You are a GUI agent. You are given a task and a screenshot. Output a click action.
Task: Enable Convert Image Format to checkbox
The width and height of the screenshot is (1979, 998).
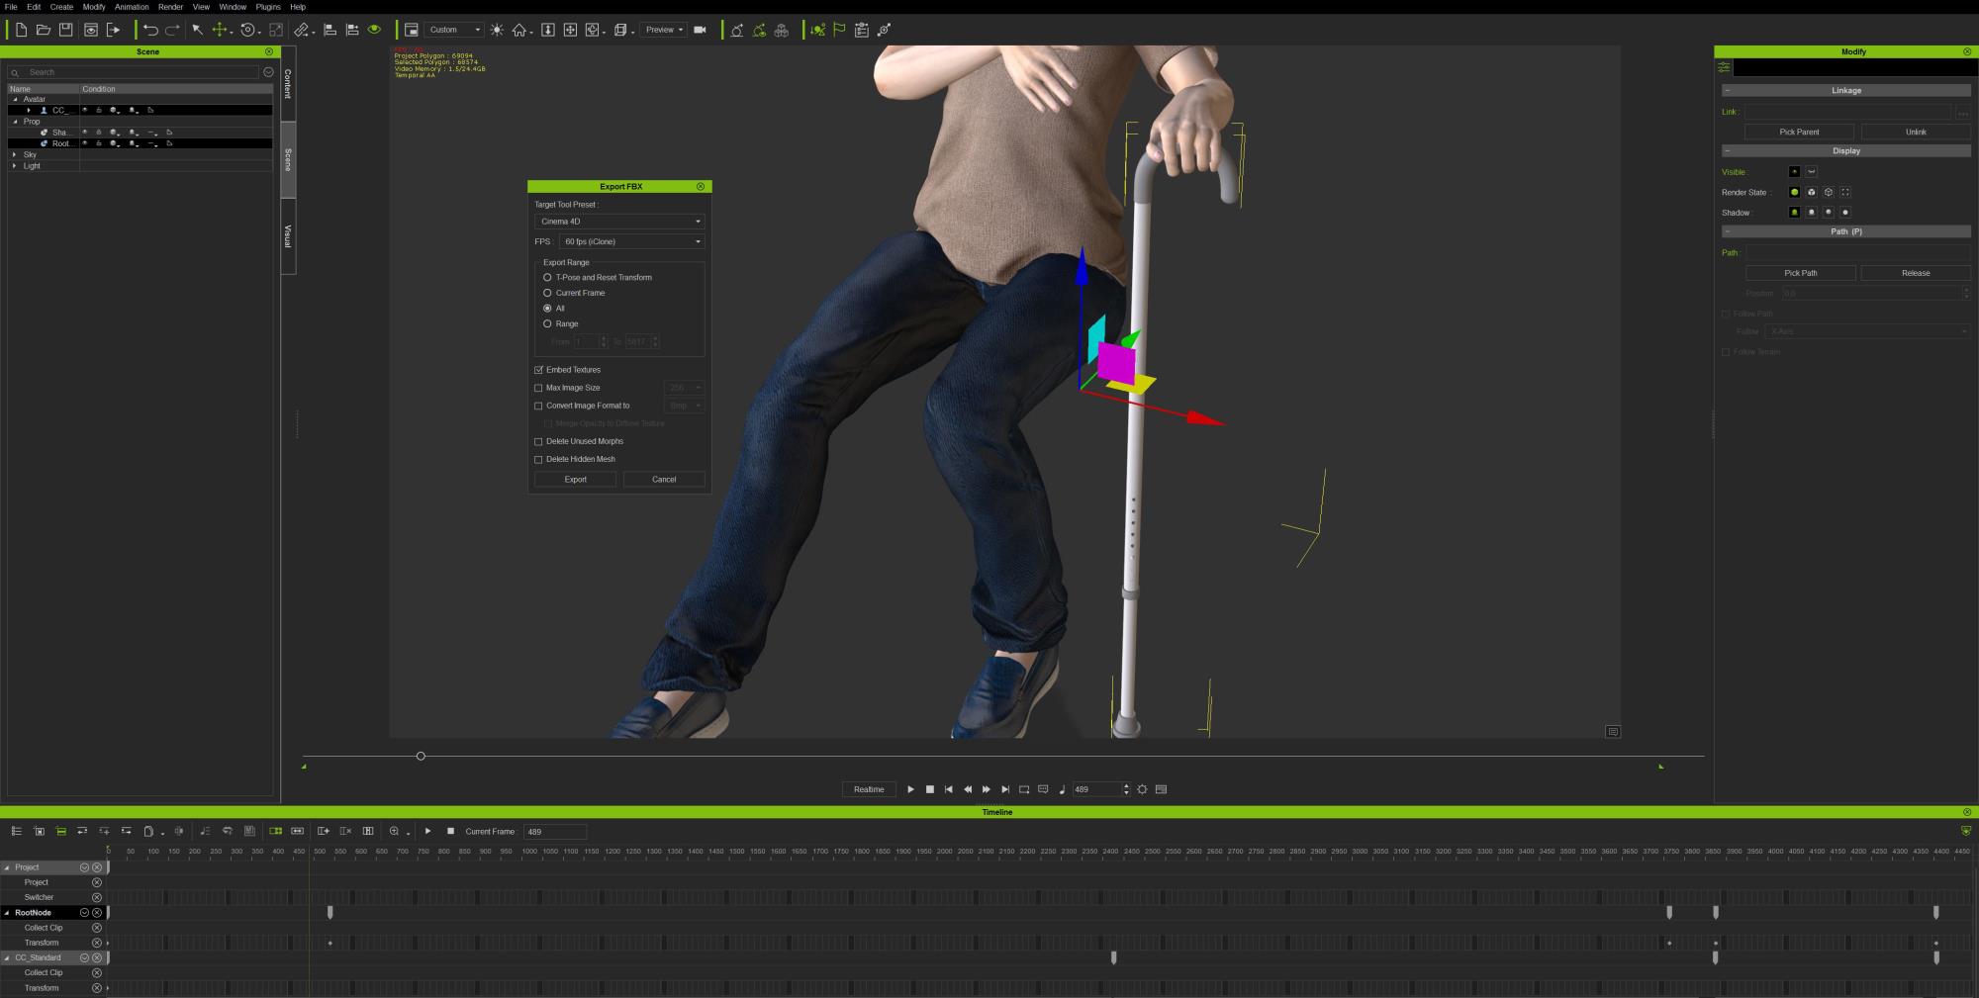[538, 406]
